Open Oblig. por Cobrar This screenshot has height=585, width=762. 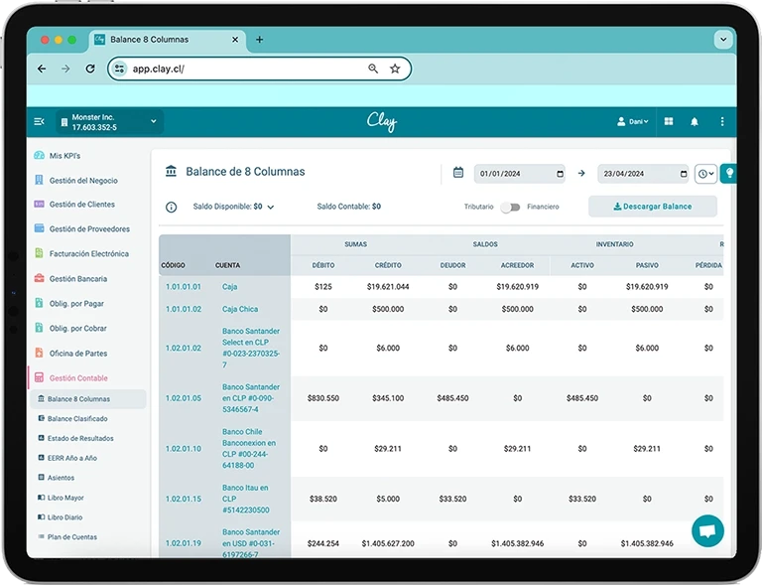pyautogui.click(x=77, y=328)
